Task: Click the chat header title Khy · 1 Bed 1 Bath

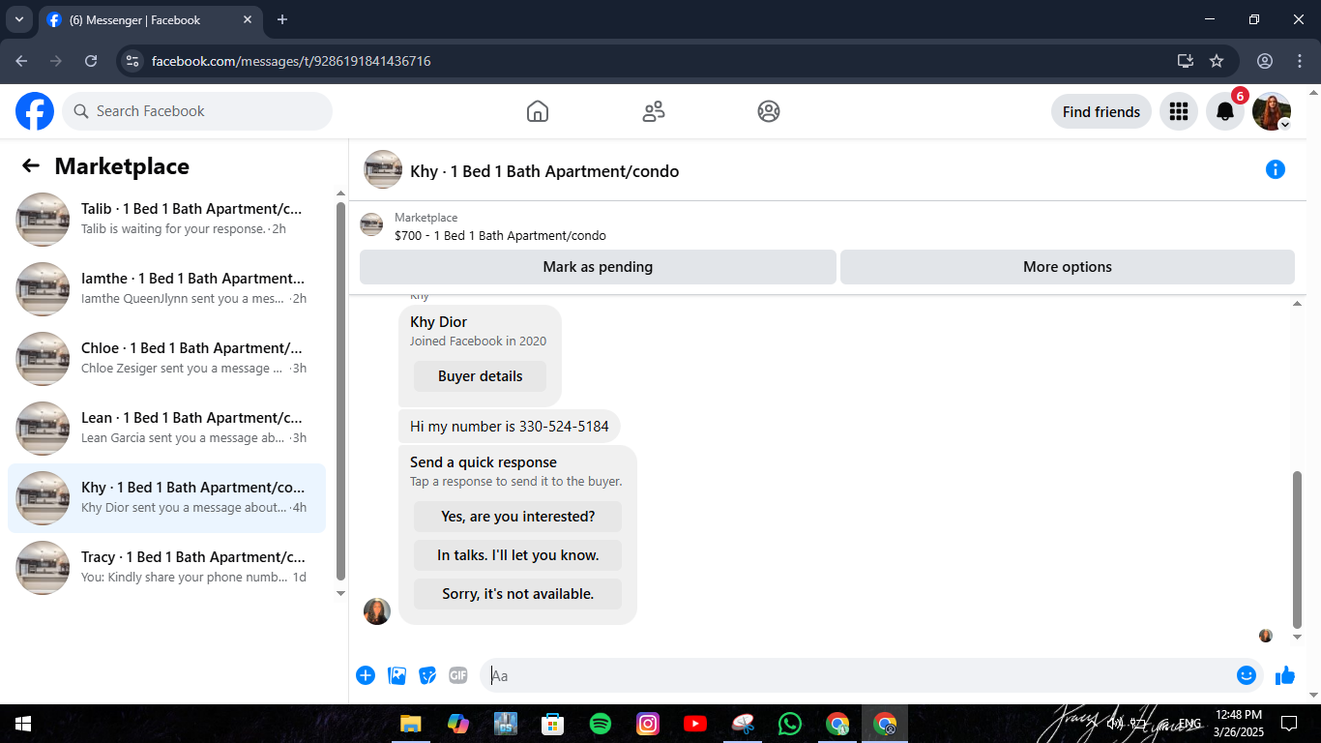Action: point(544,171)
